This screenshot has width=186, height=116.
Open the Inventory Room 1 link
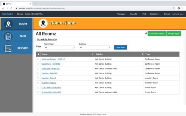tap(49, 78)
